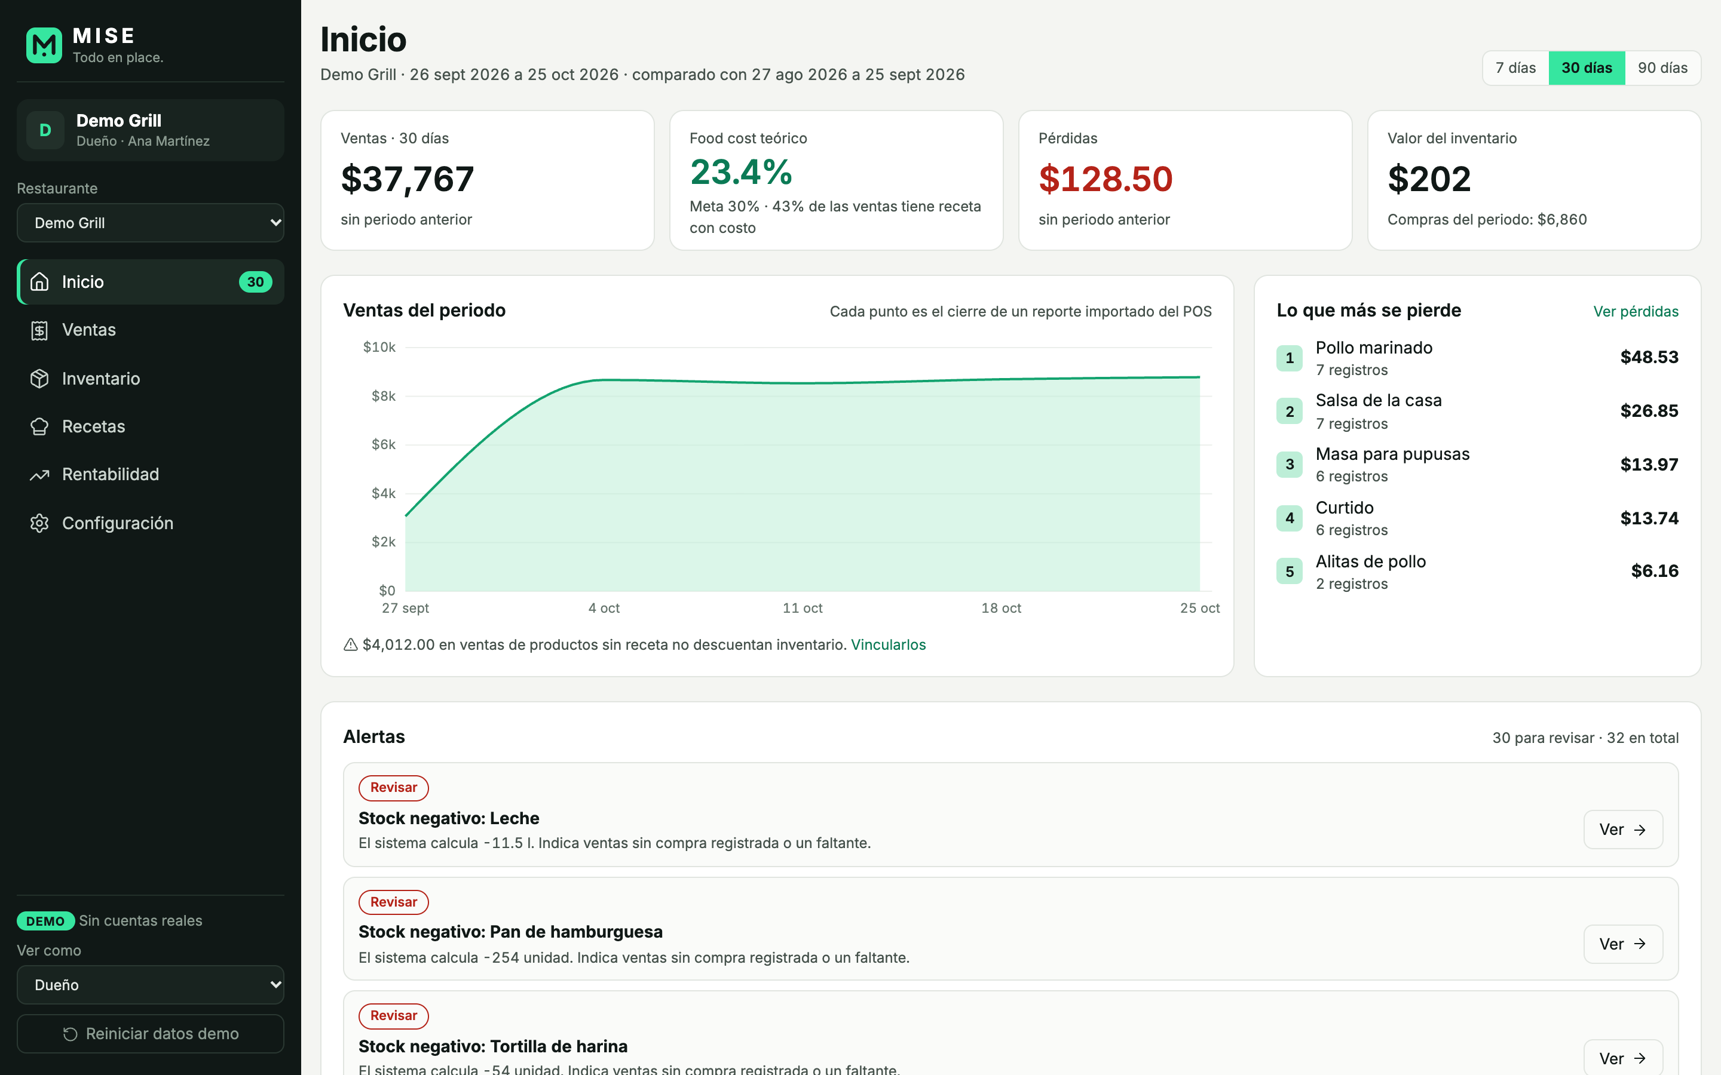Click Reiniciar datos demo button
The width and height of the screenshot is (1721, 1075).
click(151, 1034)
